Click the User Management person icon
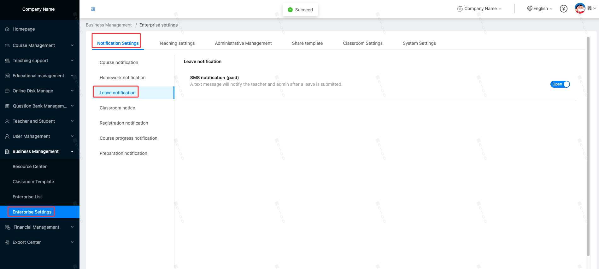Screen dimensions: 599x269 (x=7, y=136)
